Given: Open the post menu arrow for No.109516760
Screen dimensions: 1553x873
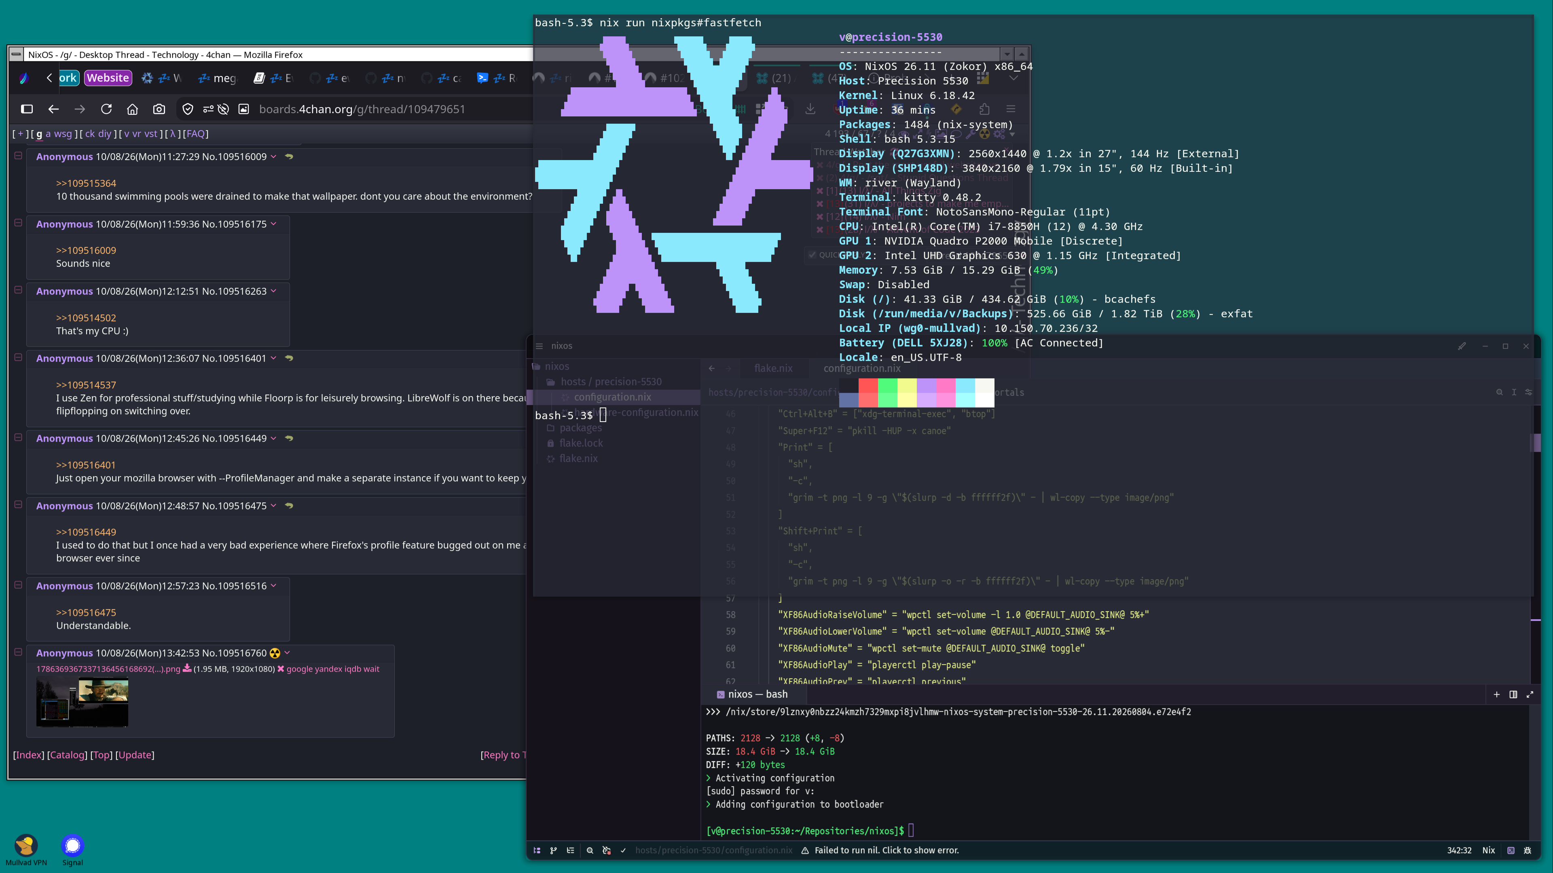Looking at the screenshot, I should click(x=288, y=653).
